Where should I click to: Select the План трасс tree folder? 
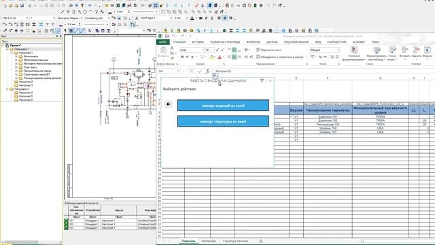(x=30, y=67)
